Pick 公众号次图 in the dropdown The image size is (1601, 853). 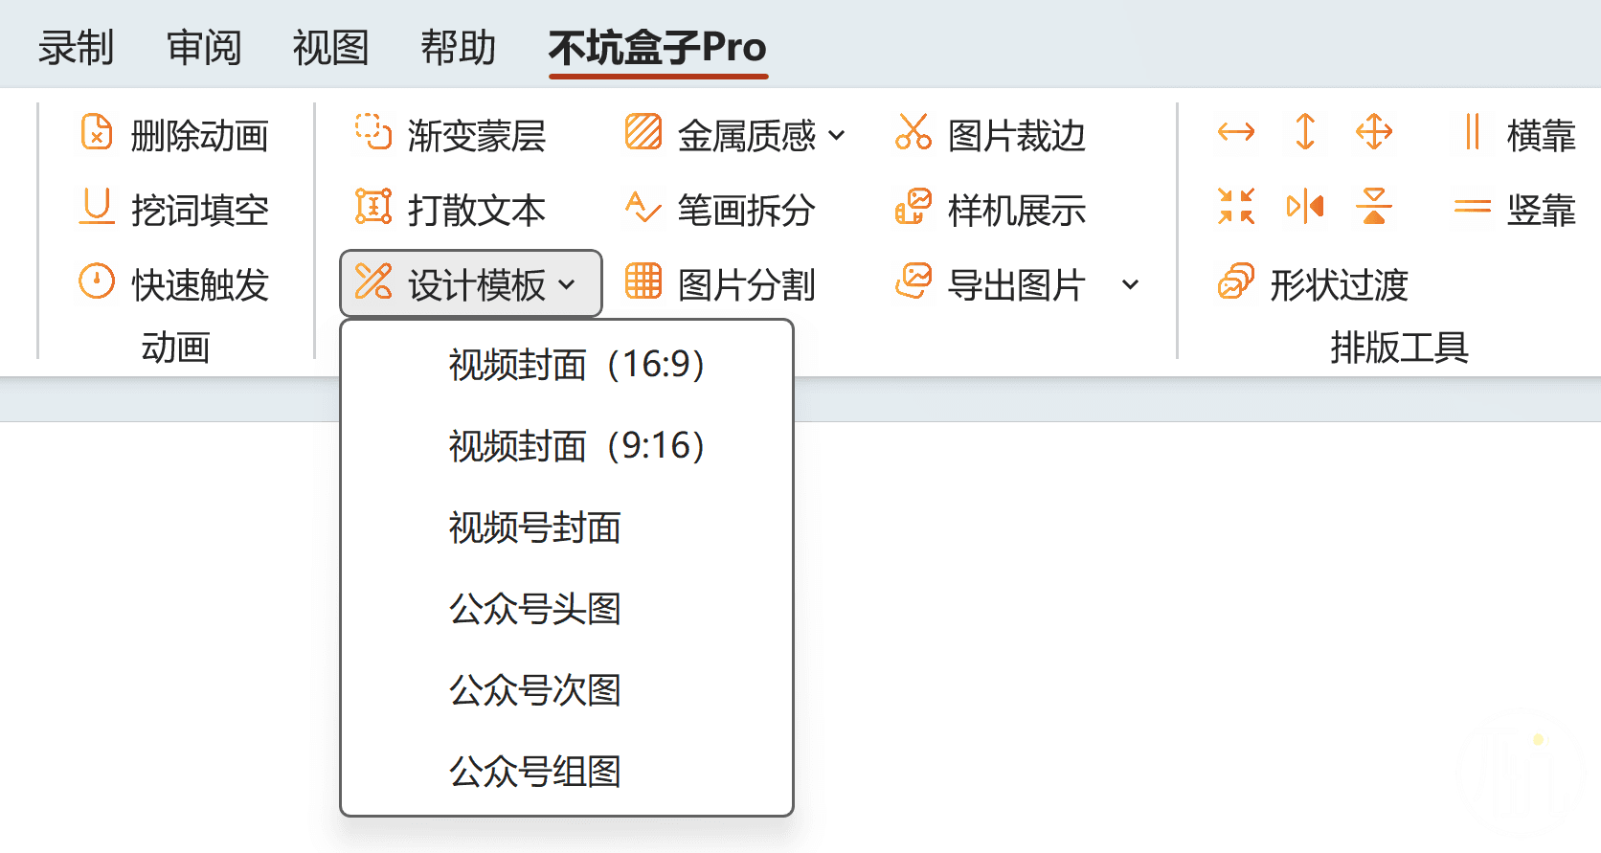coord(567,690)
